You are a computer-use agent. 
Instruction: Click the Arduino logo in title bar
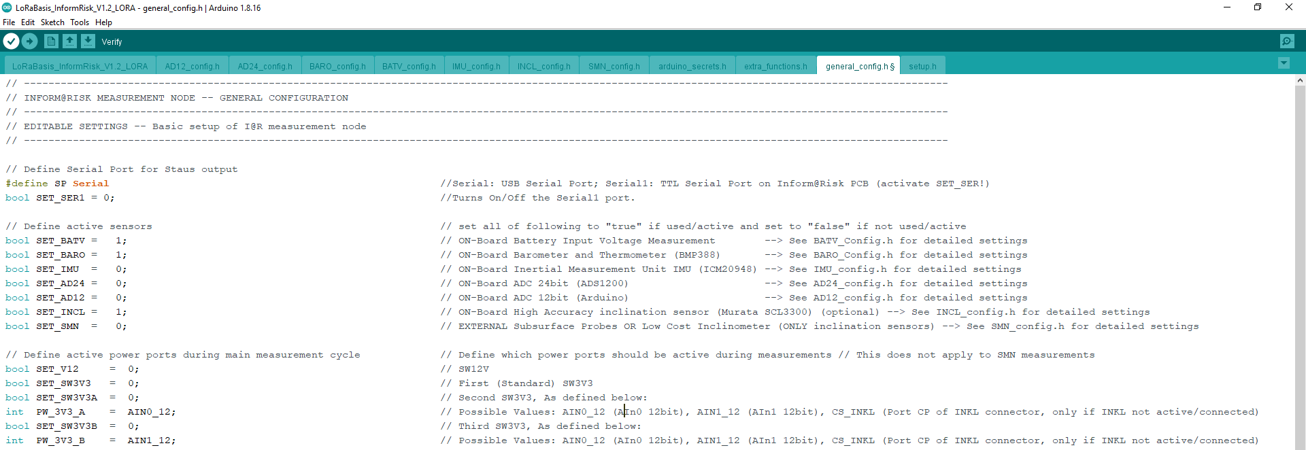click(x=7, y=7)
